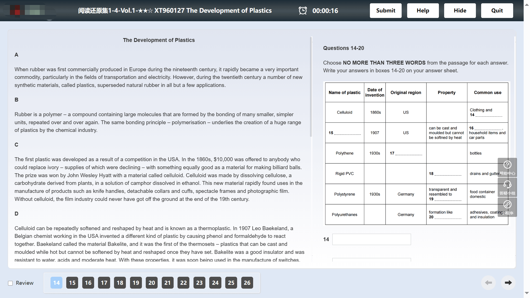530x298 pixels.
Task: Jump to question 18
Action: point(120,283)
